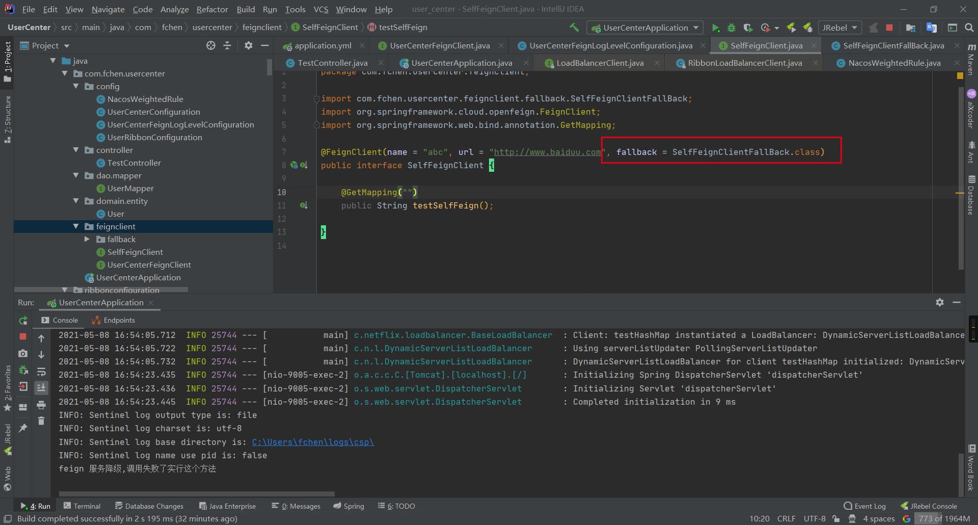Expand the fallback folder
The width and height of the screenshot is (978, 525).
[x=87, y=239]
